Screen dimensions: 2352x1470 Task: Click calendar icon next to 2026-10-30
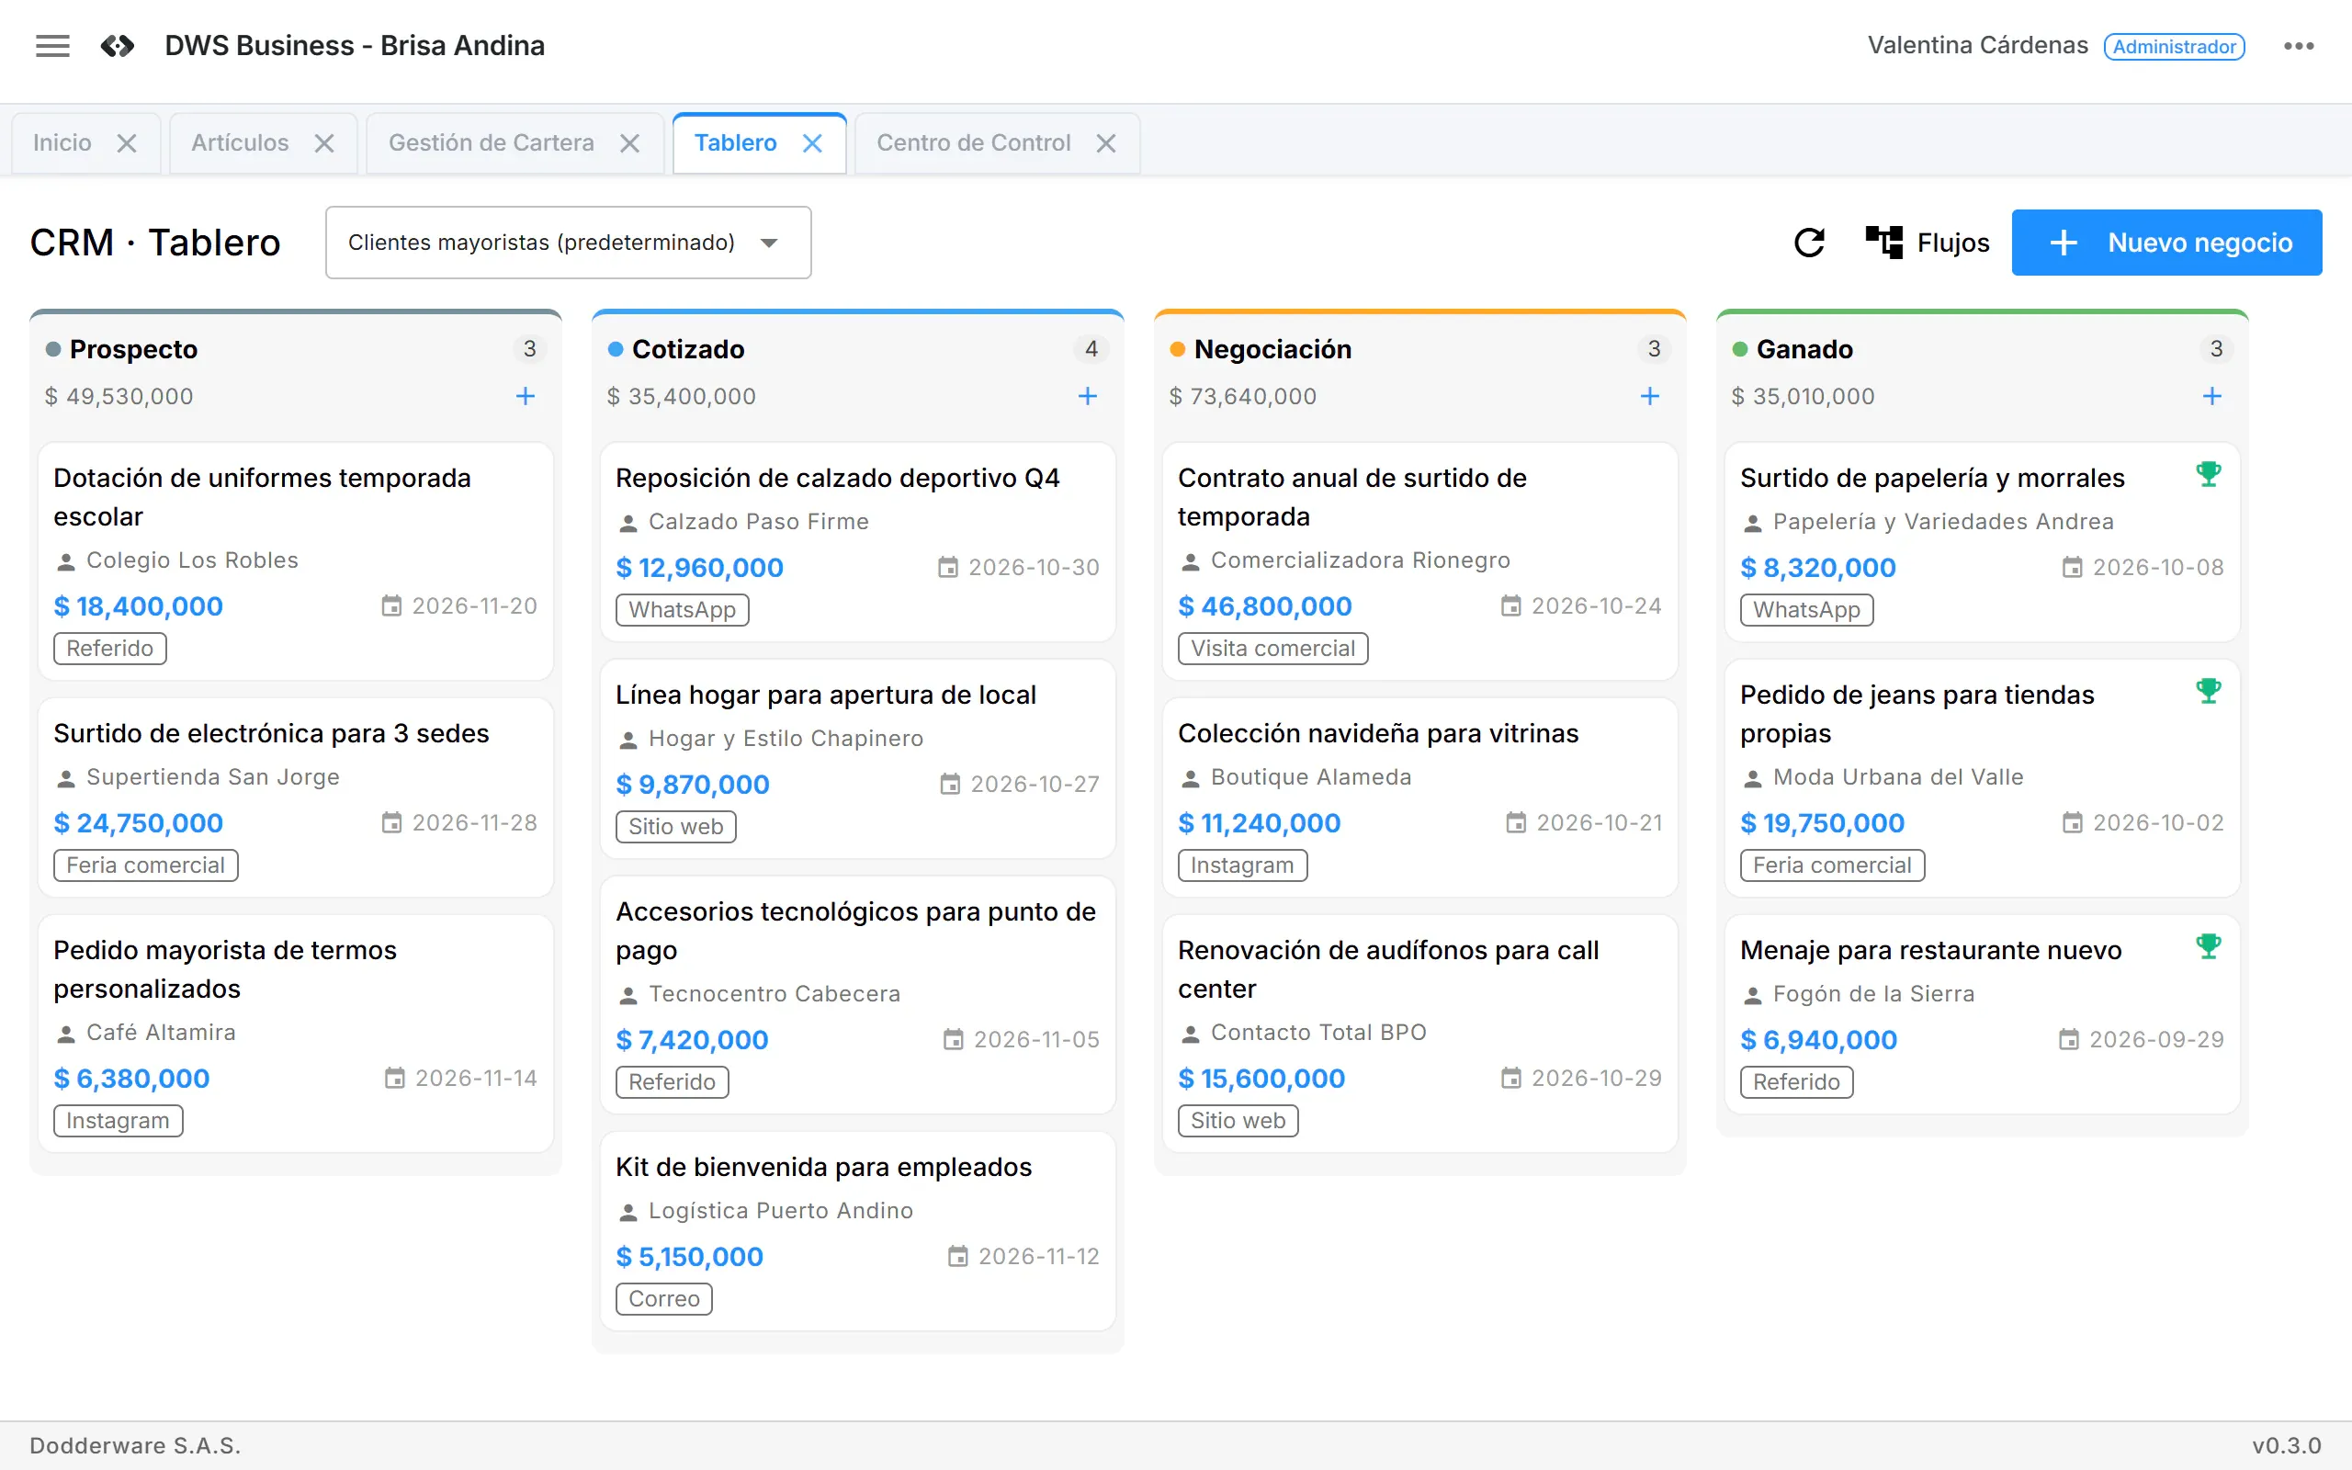[x=947, y=567]
